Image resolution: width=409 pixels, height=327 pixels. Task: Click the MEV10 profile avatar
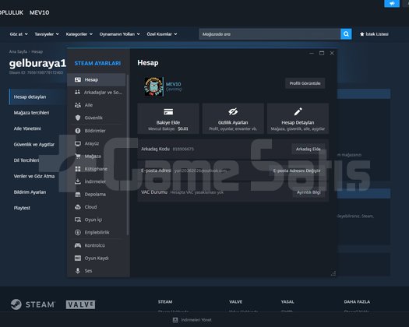click(x=153, y=86)
